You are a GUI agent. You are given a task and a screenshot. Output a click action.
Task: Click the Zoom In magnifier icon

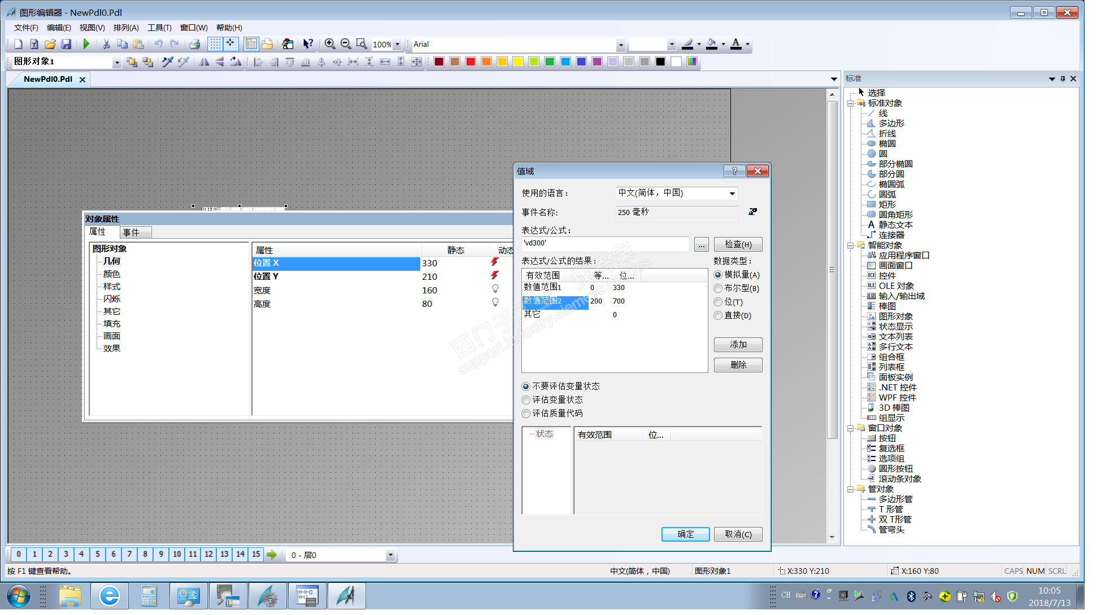(x=330, y=44)
